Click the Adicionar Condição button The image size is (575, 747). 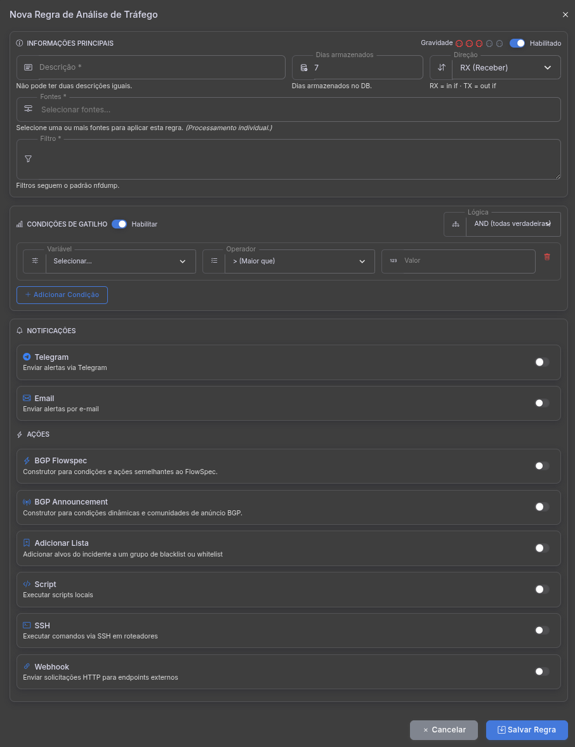62,294
